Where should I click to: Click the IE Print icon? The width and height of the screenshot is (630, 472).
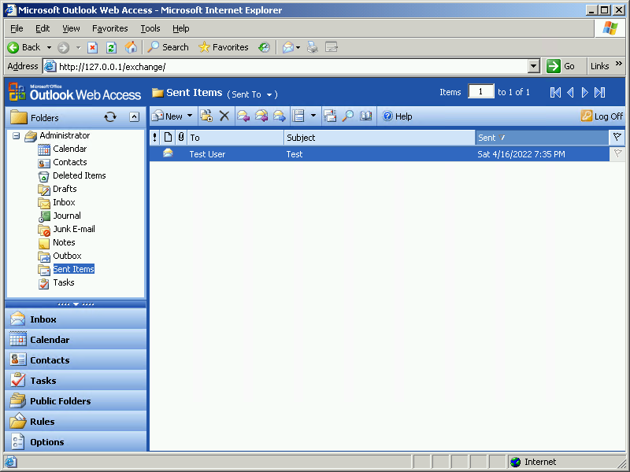313,47
